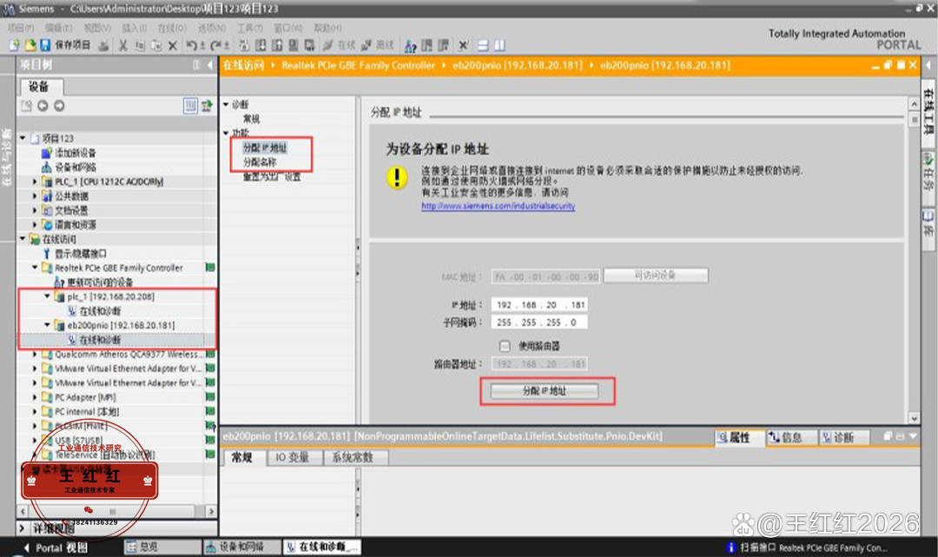This screenshot has width=938, height=557.
Task: Click 更新可访问的设备 entry
Action: (100, 282)
